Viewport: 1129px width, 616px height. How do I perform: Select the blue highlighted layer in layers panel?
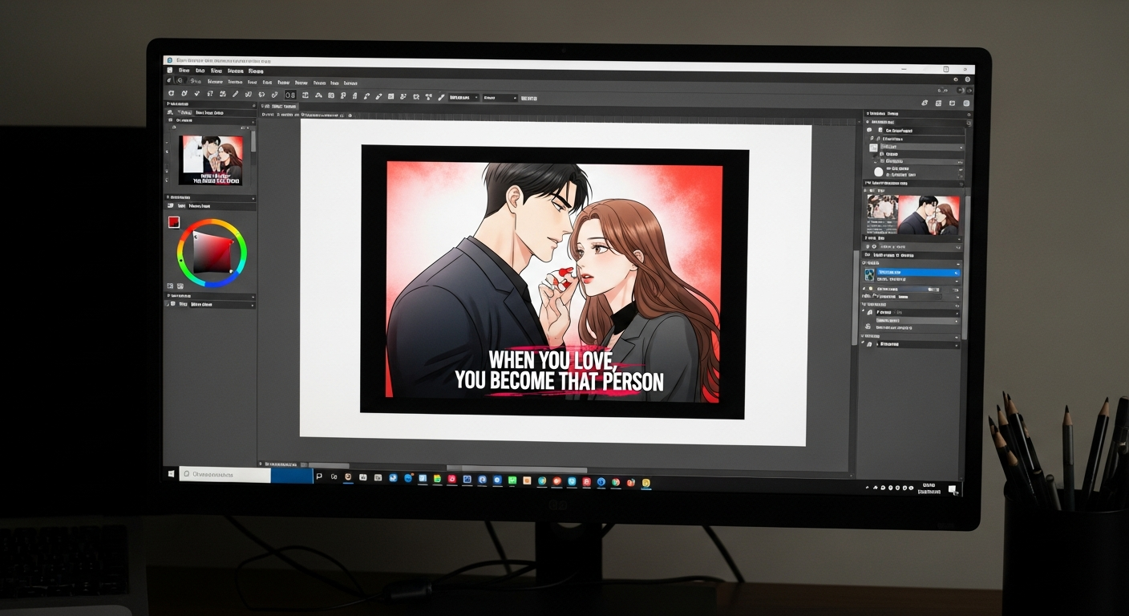(x=917, y=273)
